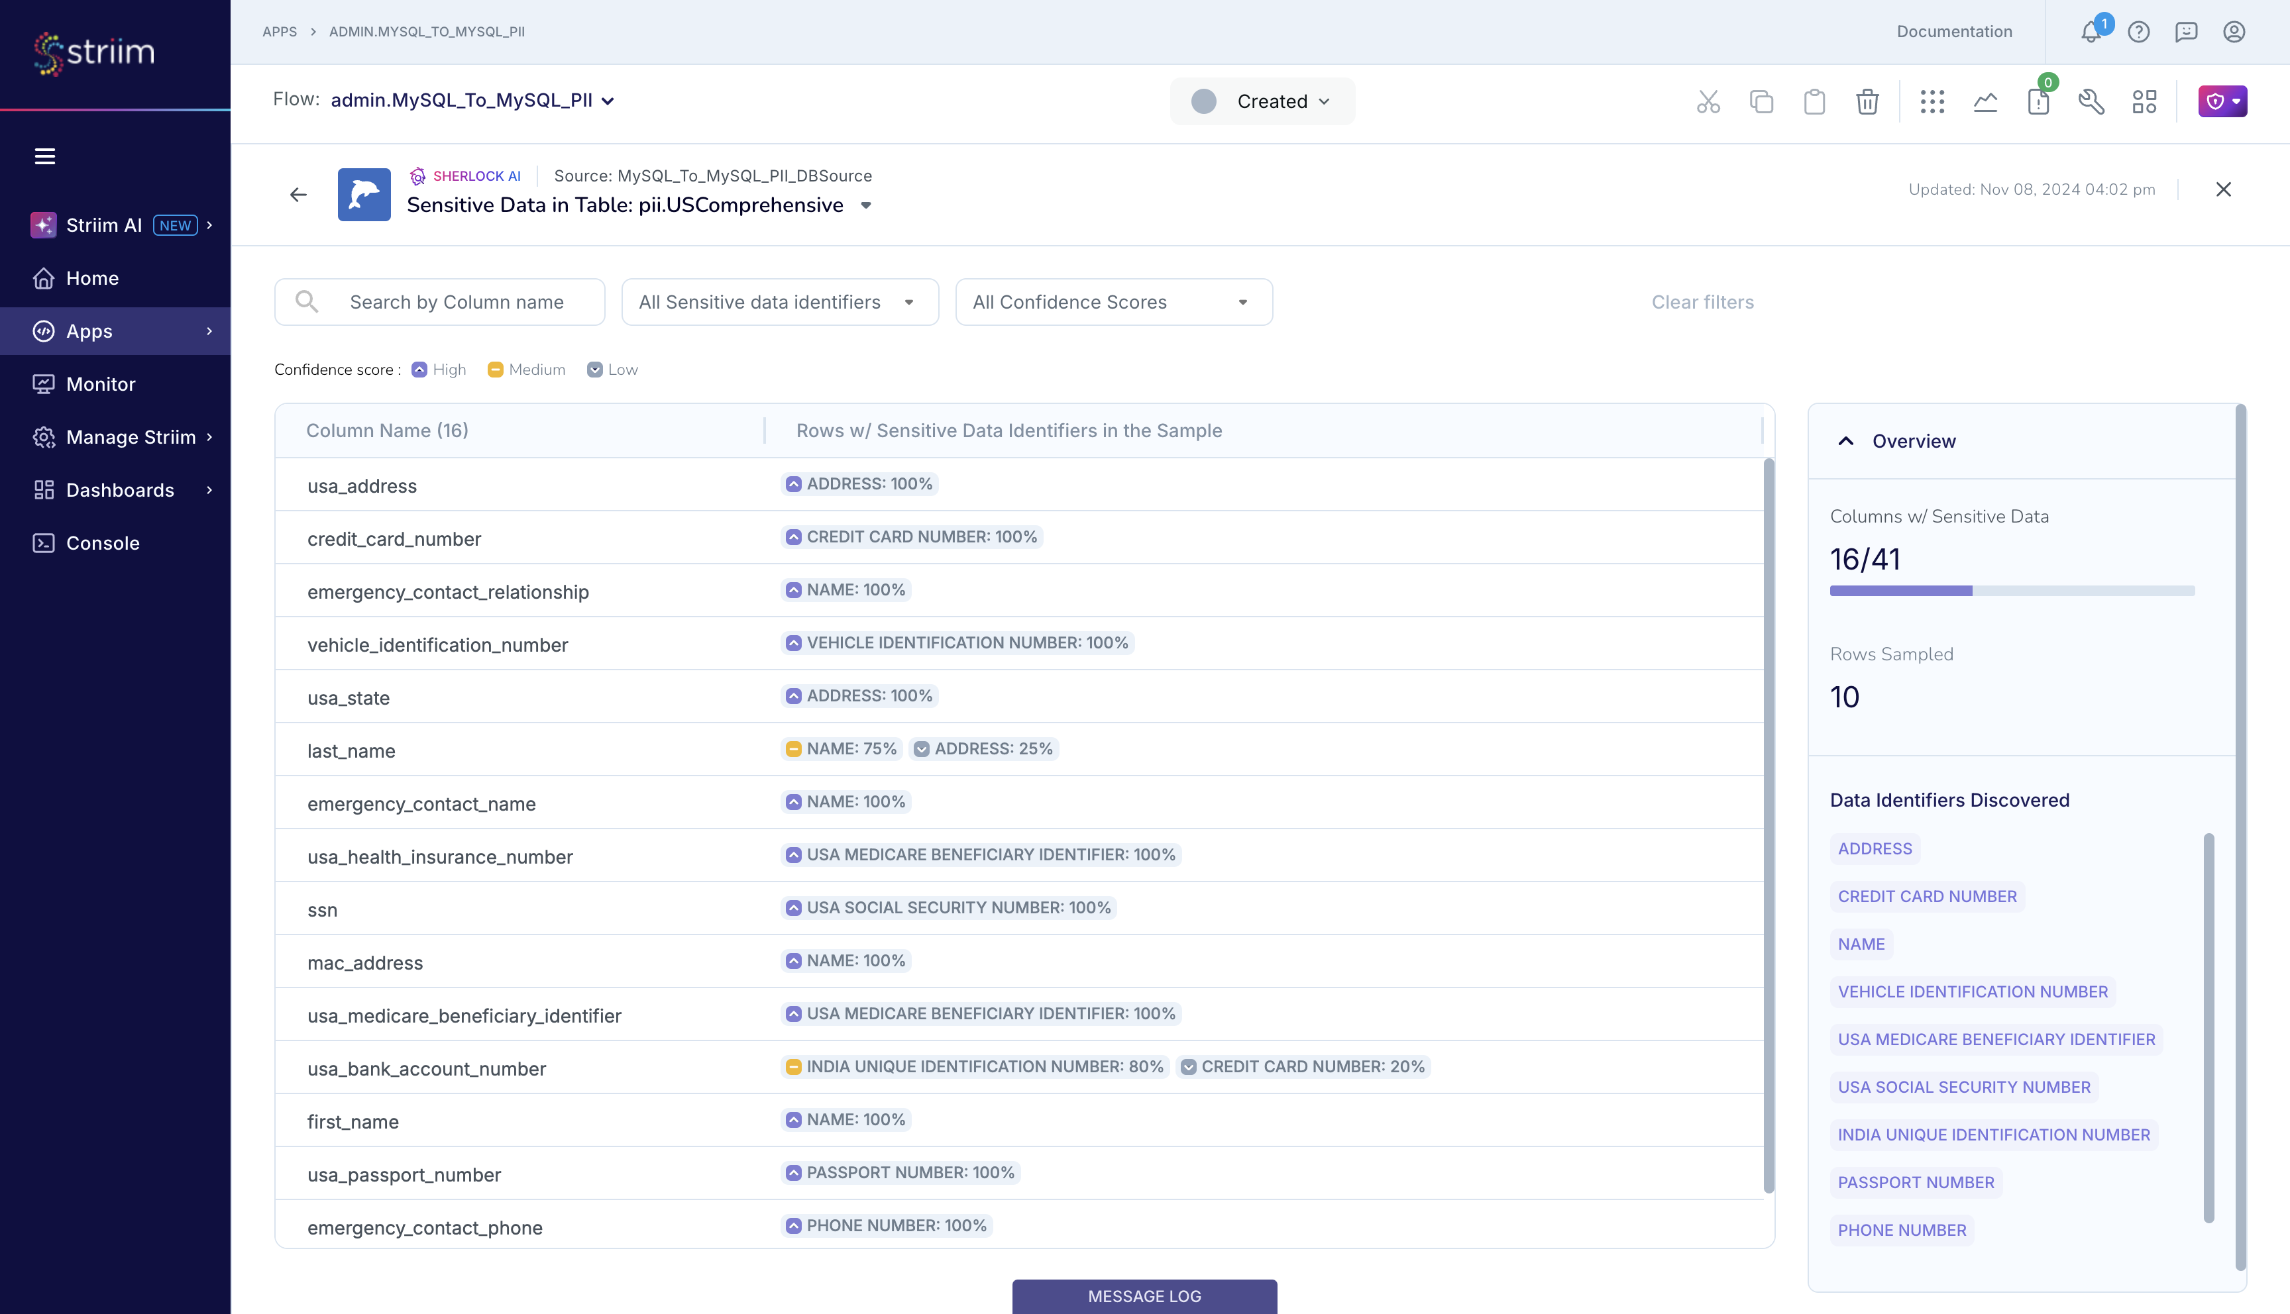
Task: Open the Apps section in sidebar
Action: tap(87, 330)
